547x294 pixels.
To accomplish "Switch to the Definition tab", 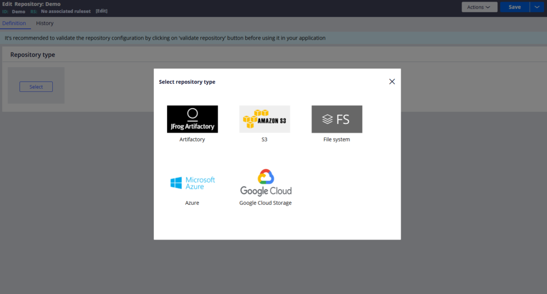I will [x=14, y=23].
